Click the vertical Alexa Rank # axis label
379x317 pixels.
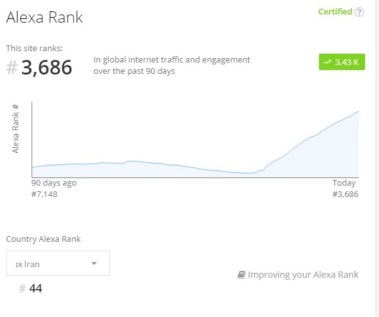16,129
